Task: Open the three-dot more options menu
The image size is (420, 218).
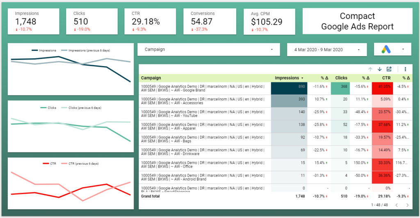Action: tap(405, 69)
